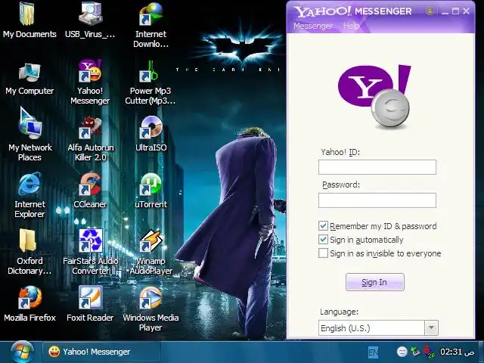This screenshot has width=484, height=363.
Task: Click the Yahoo smiley tray icon
Action: (402, 352)
